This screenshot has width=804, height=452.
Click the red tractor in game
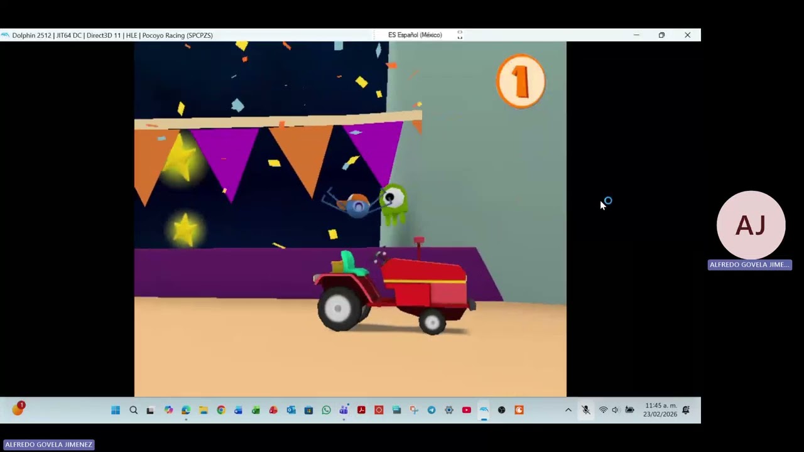point(394,288)
